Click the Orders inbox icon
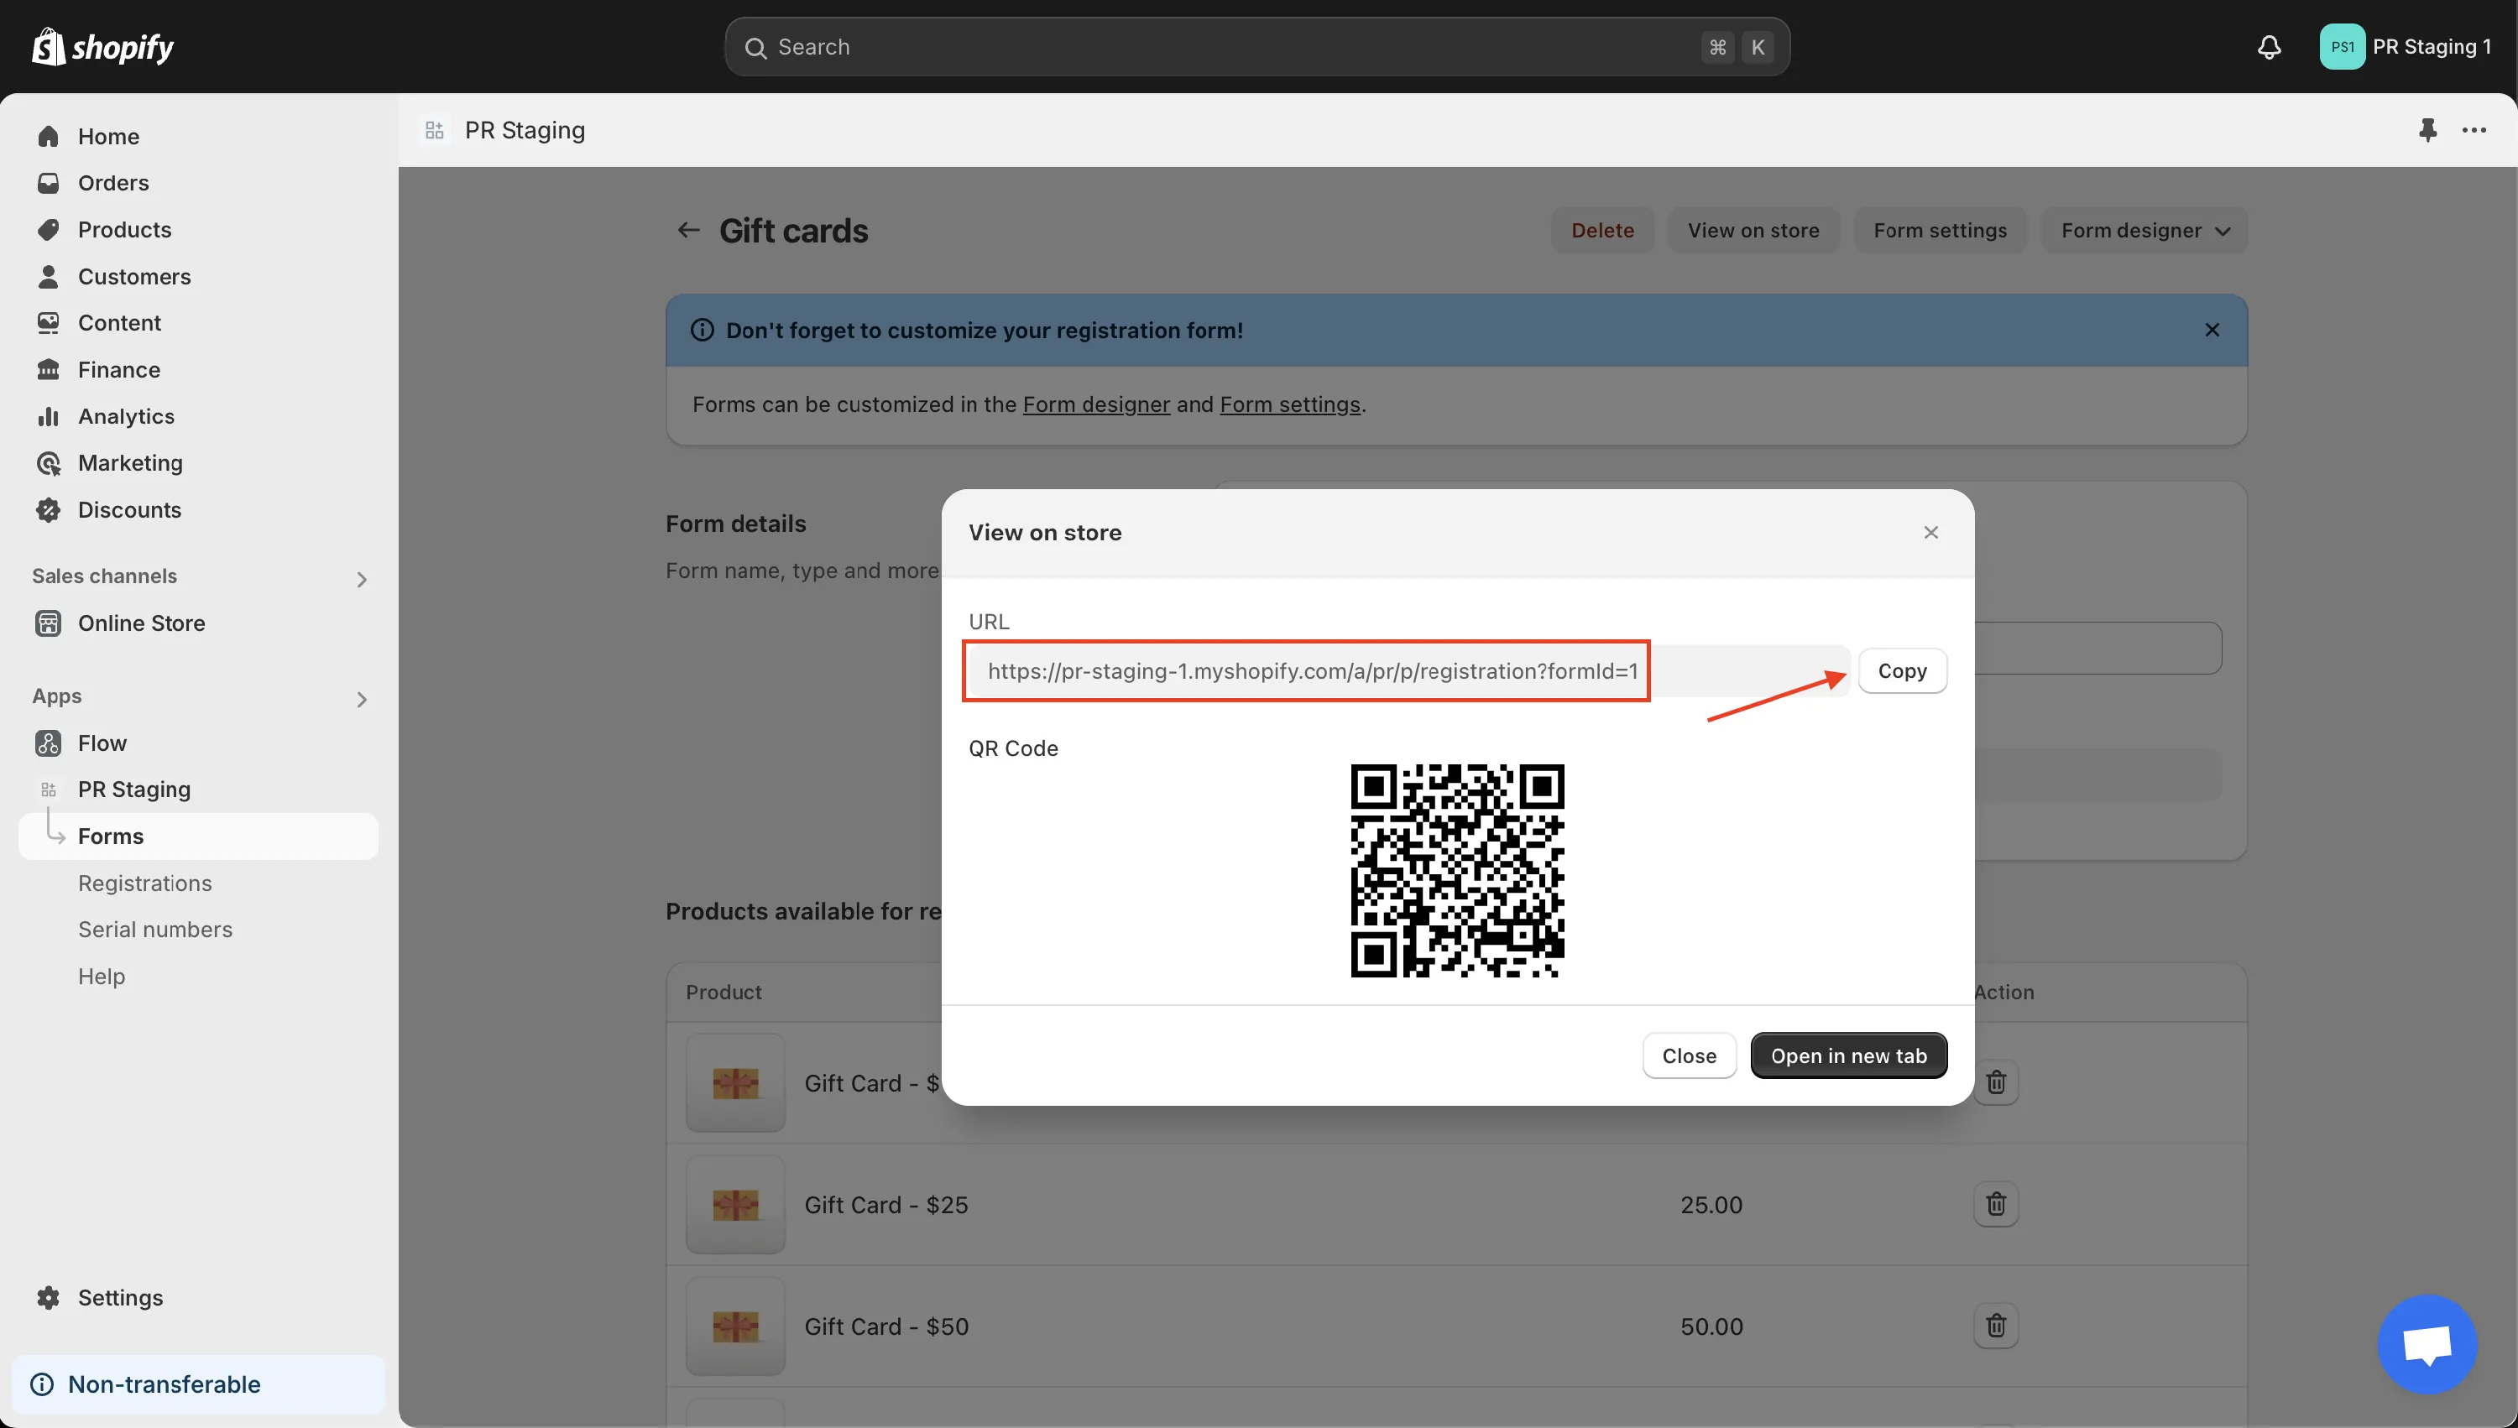 (48, 184)
